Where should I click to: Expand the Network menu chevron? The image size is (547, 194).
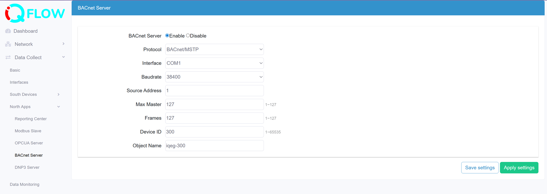tap(63, 44)
